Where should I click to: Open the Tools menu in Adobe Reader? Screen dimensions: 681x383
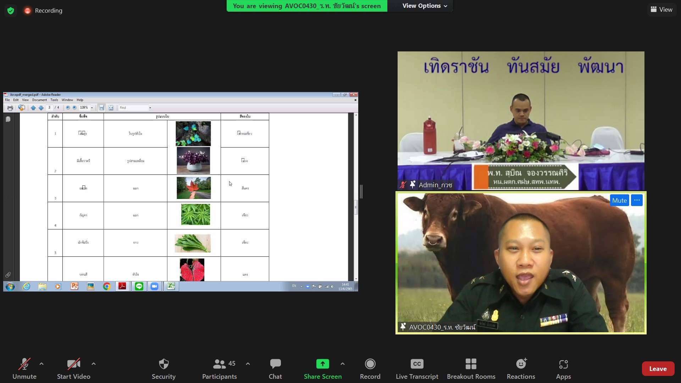point(54,100)
